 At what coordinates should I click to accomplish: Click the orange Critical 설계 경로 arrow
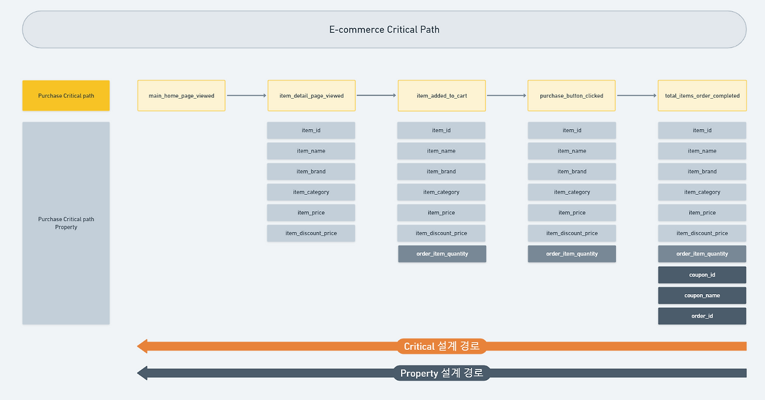(x=442, y=346)
